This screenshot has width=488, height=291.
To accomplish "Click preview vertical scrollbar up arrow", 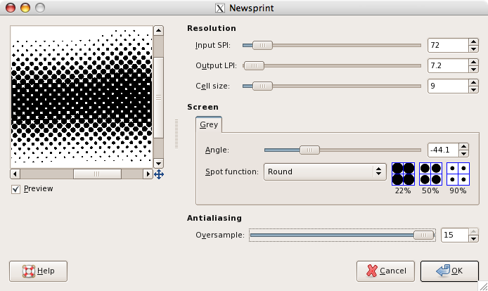I will point(159,30).
